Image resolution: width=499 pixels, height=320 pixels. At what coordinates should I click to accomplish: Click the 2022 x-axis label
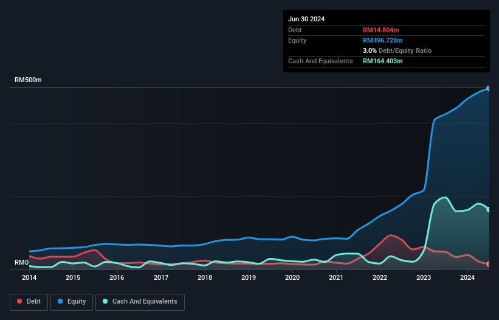(380, 277)
